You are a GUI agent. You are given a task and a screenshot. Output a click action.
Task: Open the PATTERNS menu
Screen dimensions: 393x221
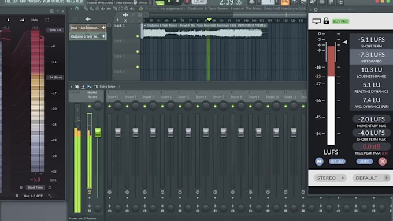[x=34, y=1]
